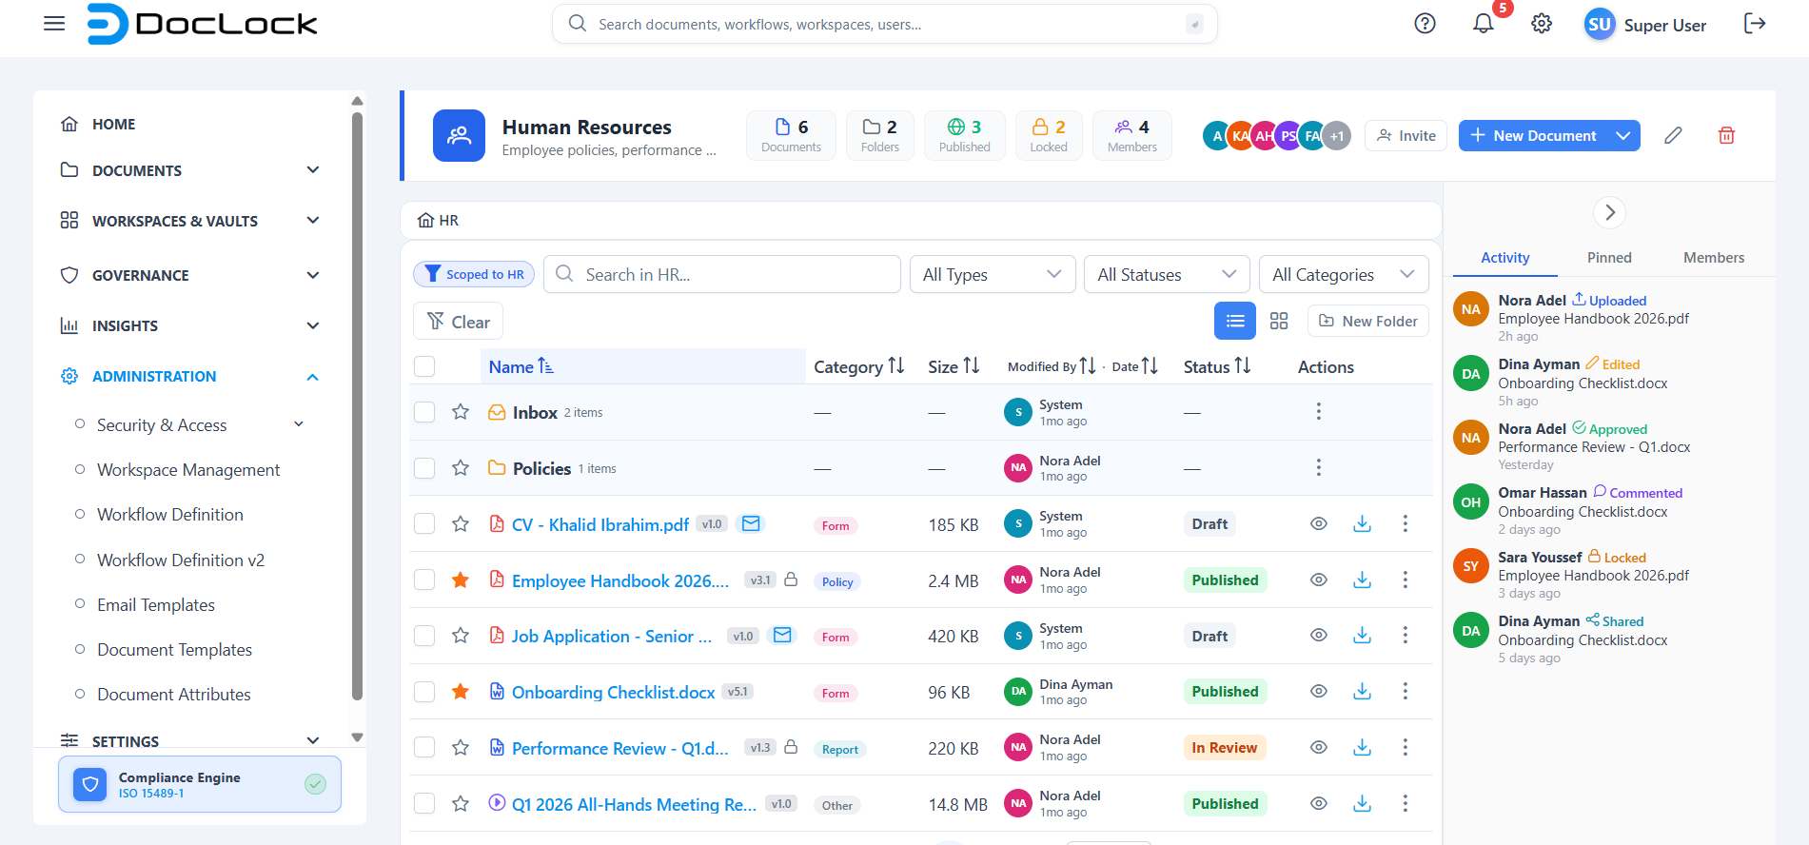1809x845 pixels.
Task: Sort the table by Size column
Action: (954, 366)
